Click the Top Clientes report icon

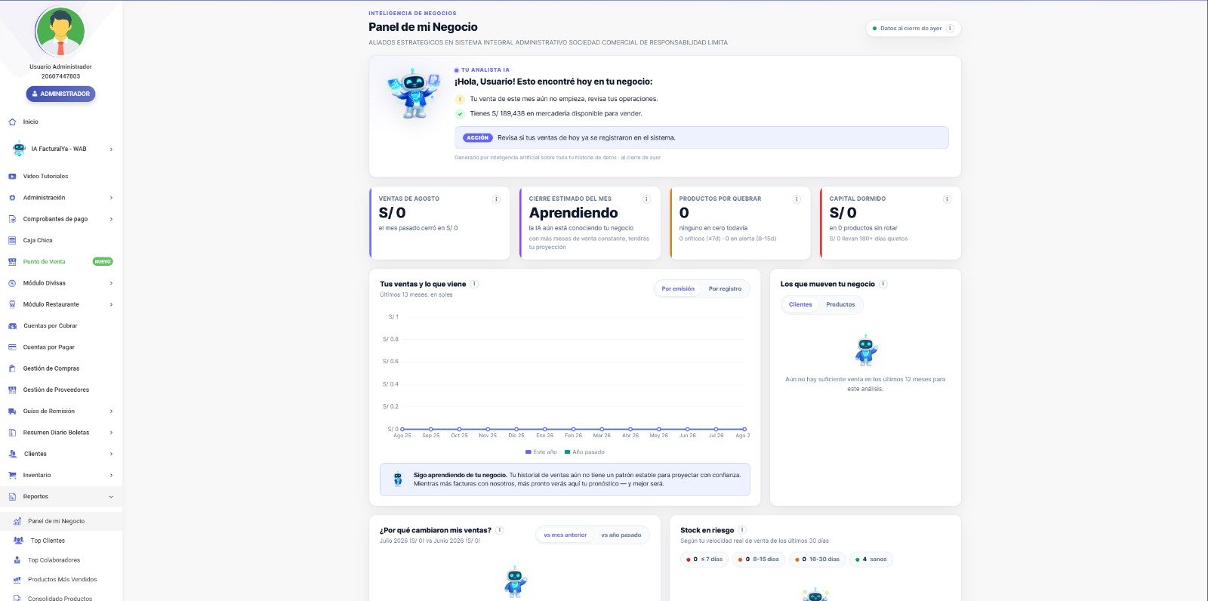tap(19, 541)
